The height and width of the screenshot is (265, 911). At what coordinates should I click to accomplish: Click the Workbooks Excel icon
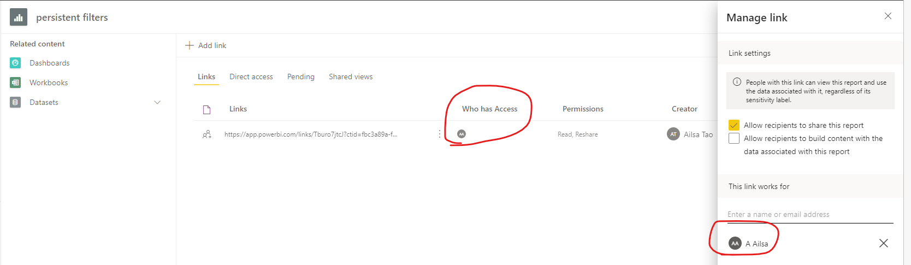[x=15, y=83]
